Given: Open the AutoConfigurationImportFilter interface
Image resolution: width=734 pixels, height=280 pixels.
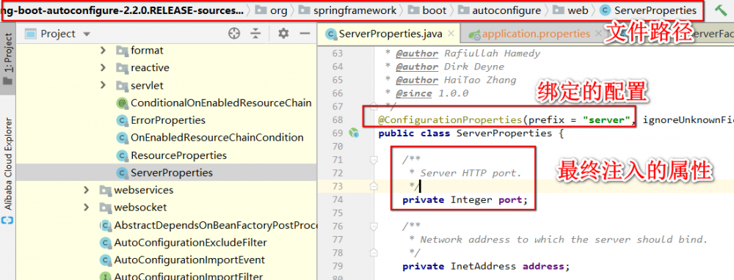Looking at the screenshot, I should click(181, 276).
